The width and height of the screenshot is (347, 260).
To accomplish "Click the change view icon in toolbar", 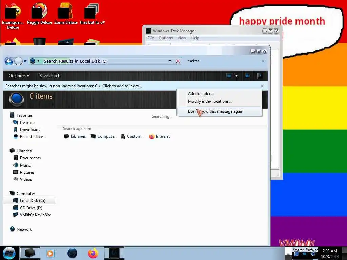I will coord(229,76).
